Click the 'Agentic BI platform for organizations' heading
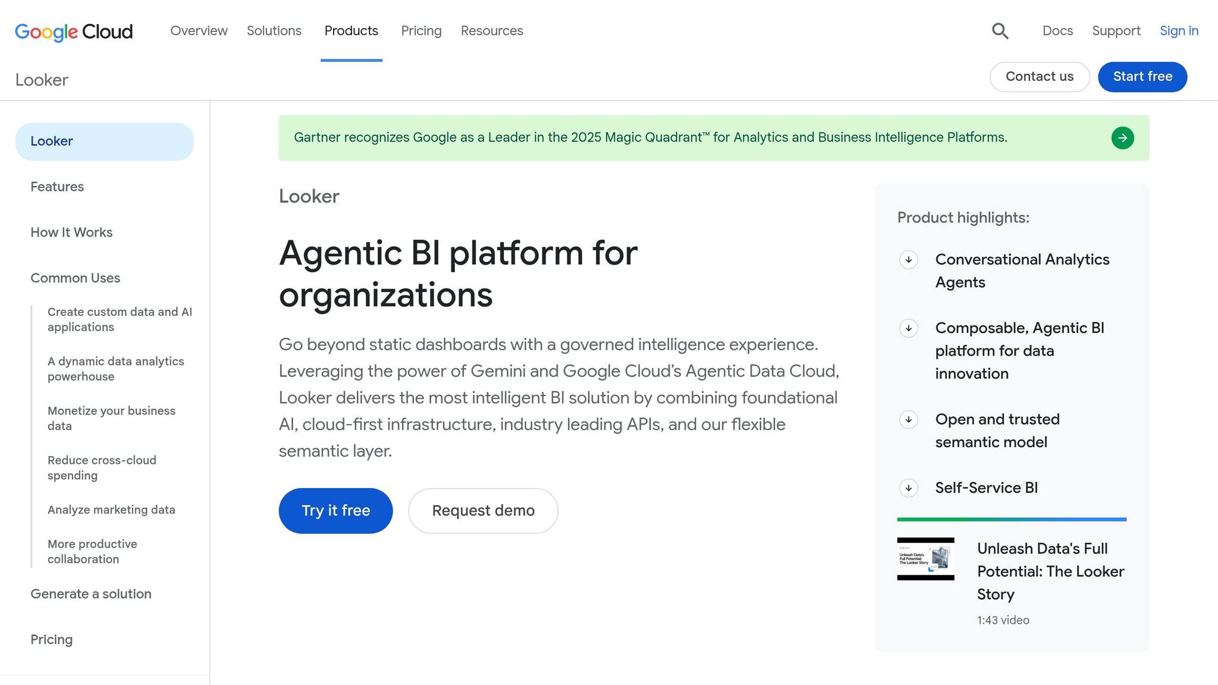Screen dimensions: 1218x685 click(458, 274)
